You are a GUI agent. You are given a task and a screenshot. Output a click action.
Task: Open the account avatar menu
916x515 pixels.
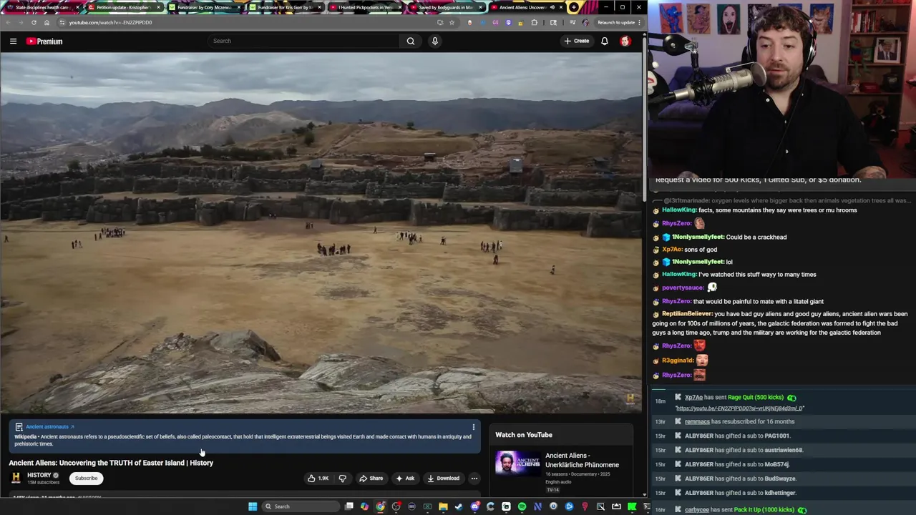[x=625, y=41]
